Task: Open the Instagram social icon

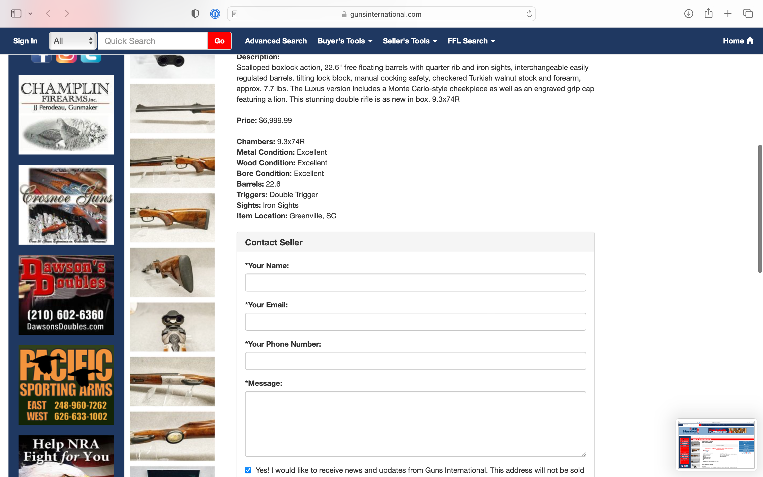Action: click(x=66, y=58)
